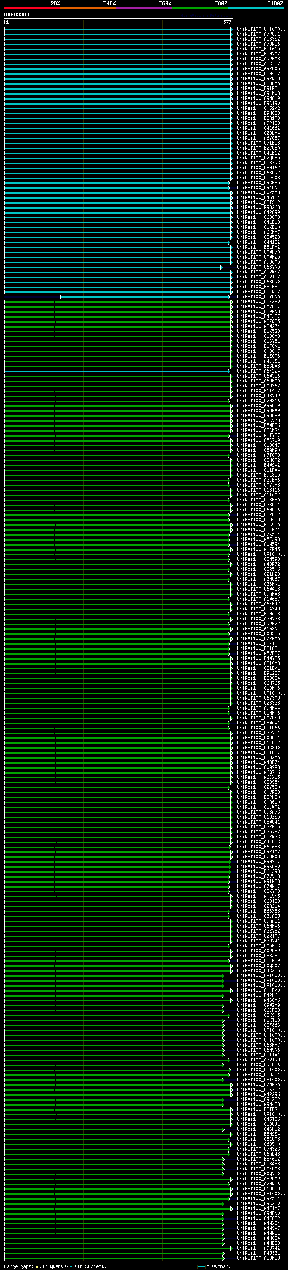Select hit label UniRef100_C5V6B7
Viewport: 288px width, 1270px height.
(258, 307)
